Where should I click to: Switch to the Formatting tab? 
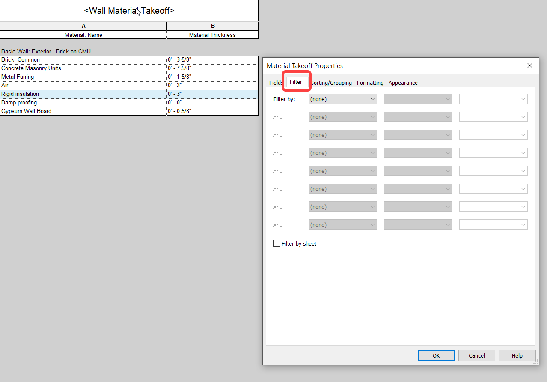coord(370,83)
